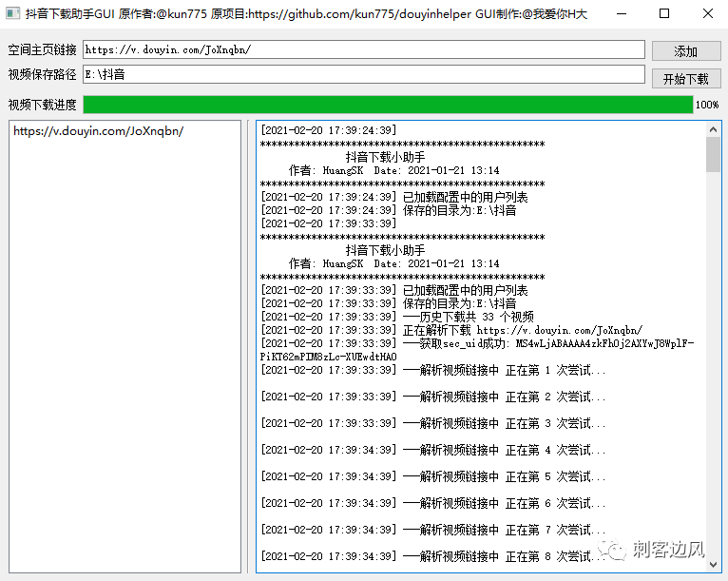This screenshot has width=728, height=581.
Task: Click the log line 正在第 1 次尝试
Action: pyautogui.click(x=433, y=370)
